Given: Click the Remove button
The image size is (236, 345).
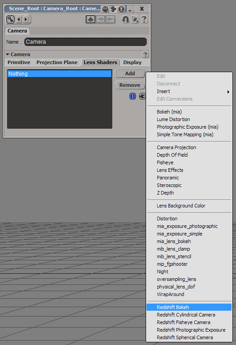Looking at the screenshot, I should click(130, 85).
